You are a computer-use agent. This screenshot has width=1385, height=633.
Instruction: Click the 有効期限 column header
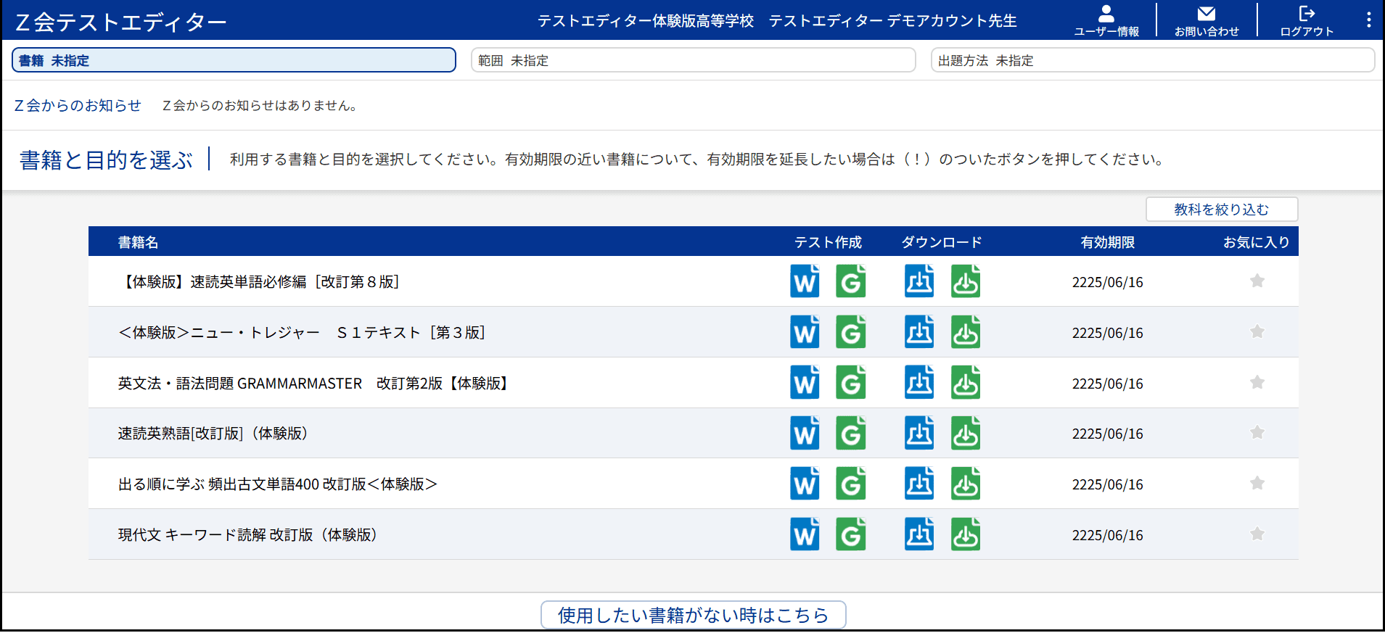[x=1107, y=242]
